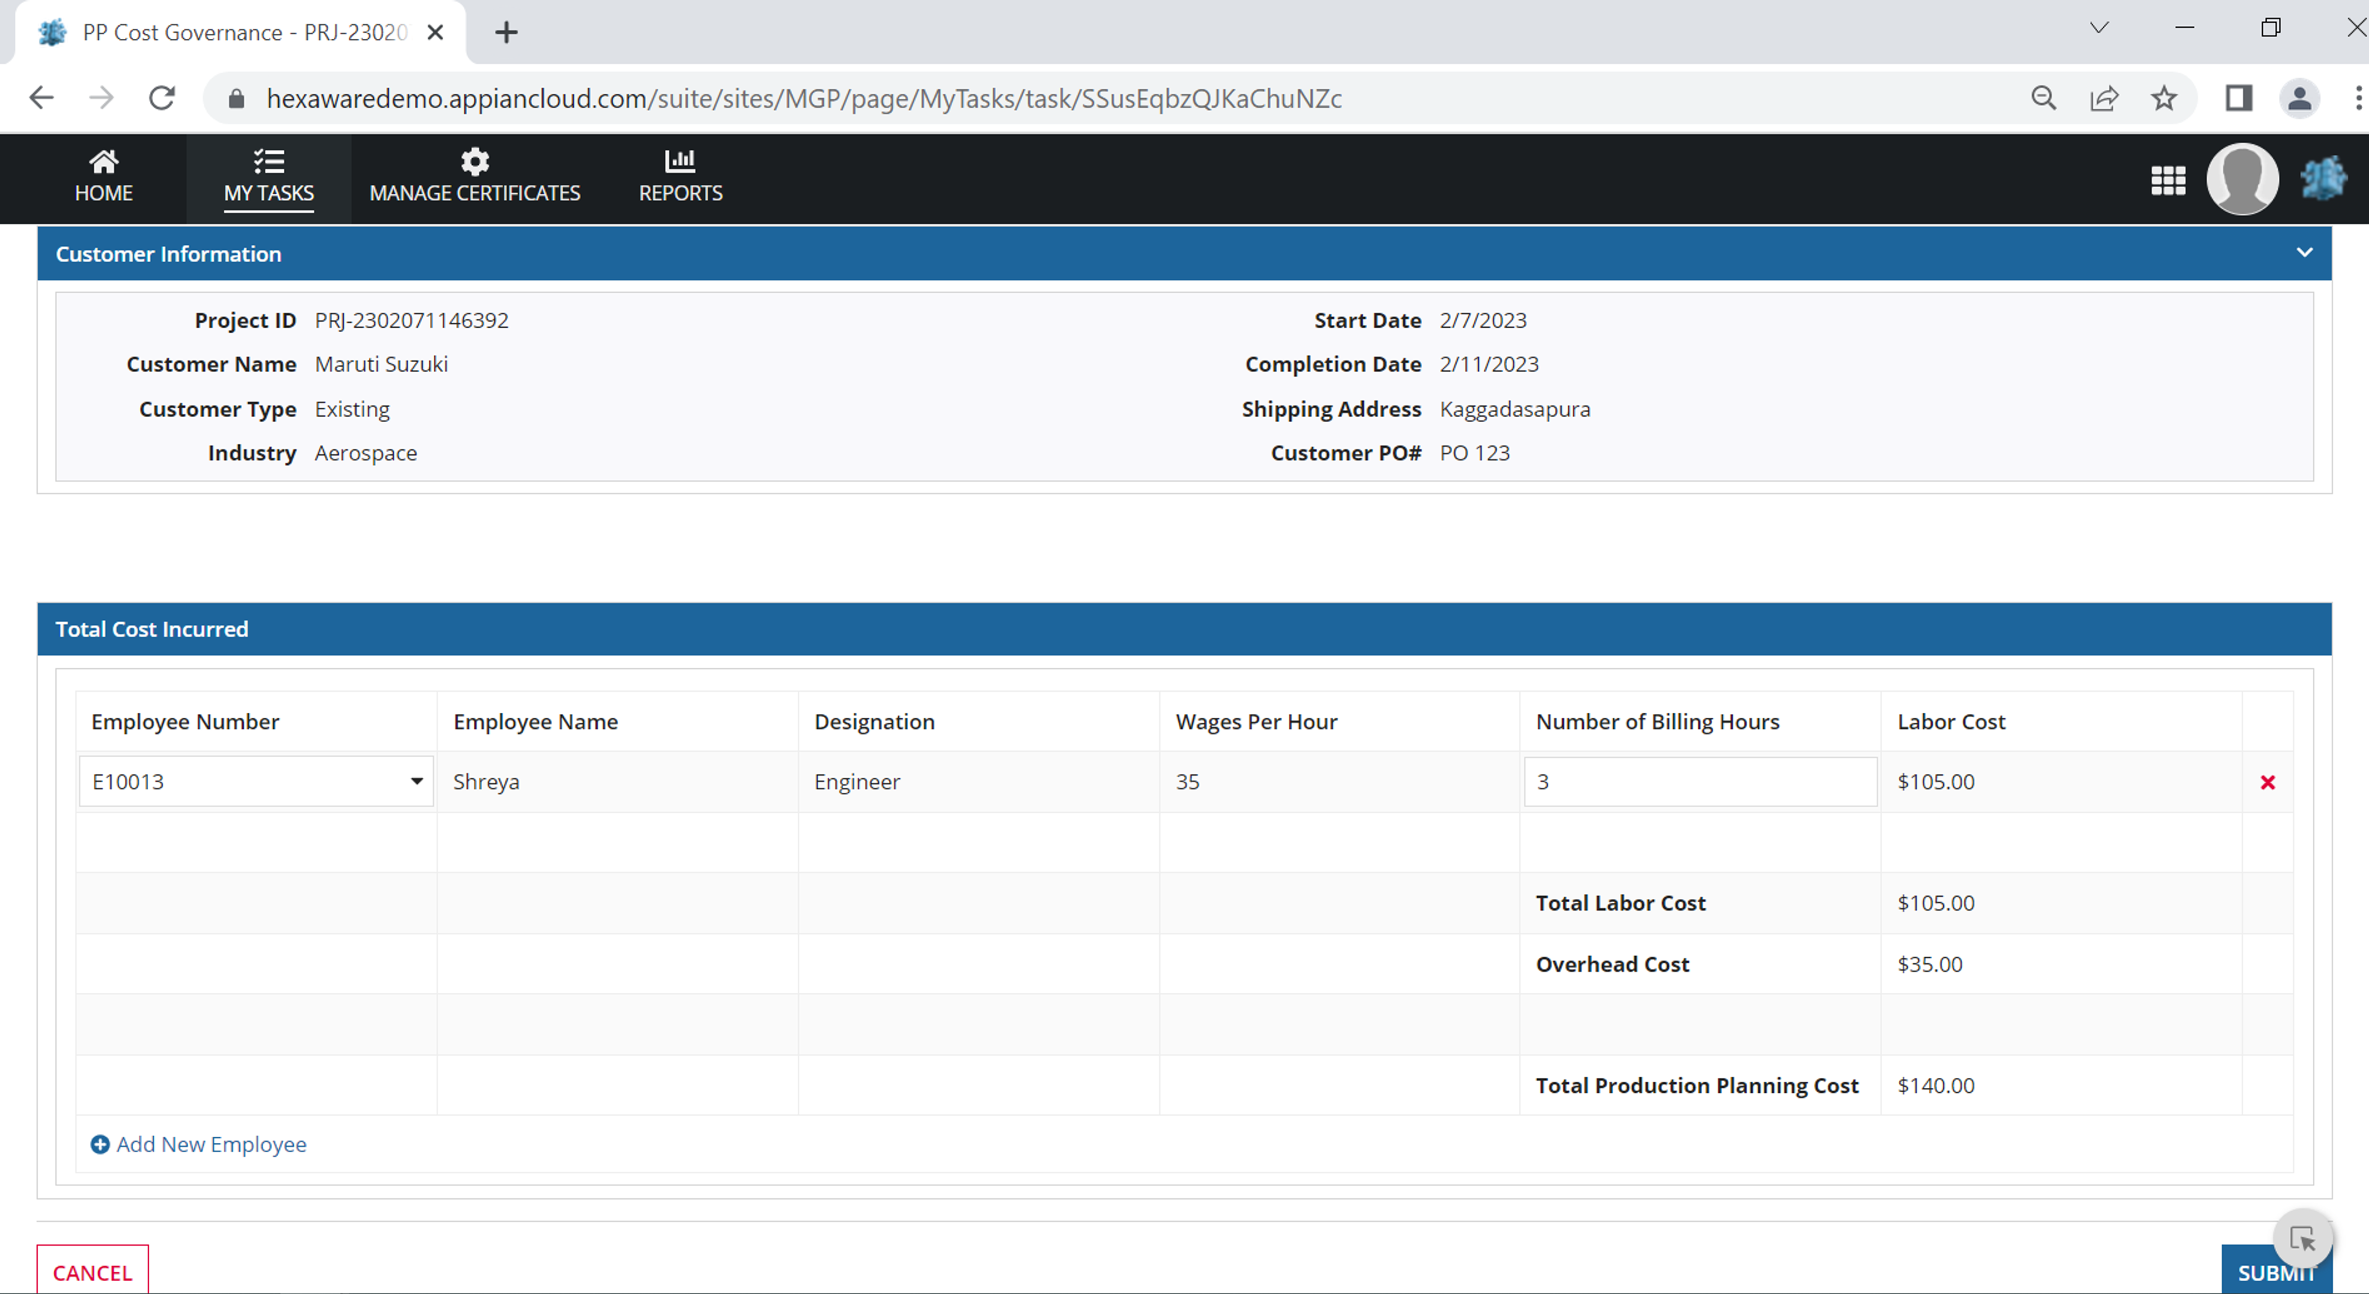2369x1294 pixels.
Task: Edit the Number of Billing Hours field
Action: point(1700,782)
